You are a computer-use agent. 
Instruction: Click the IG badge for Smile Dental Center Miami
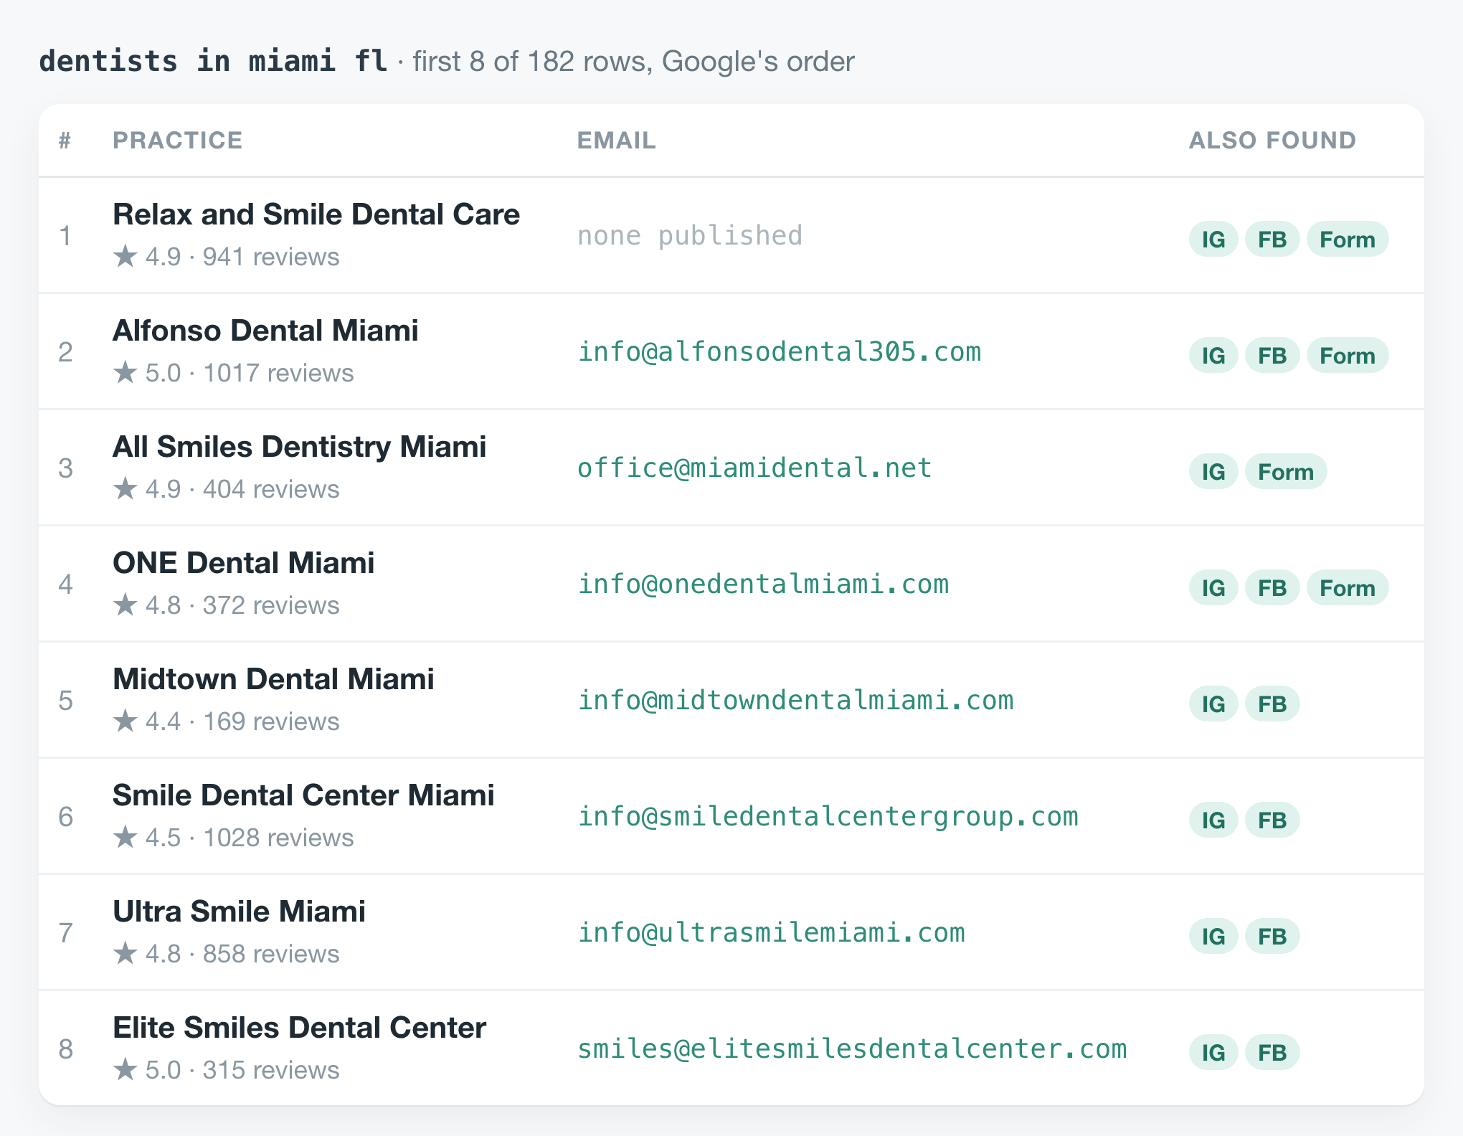coord(1213,820)
